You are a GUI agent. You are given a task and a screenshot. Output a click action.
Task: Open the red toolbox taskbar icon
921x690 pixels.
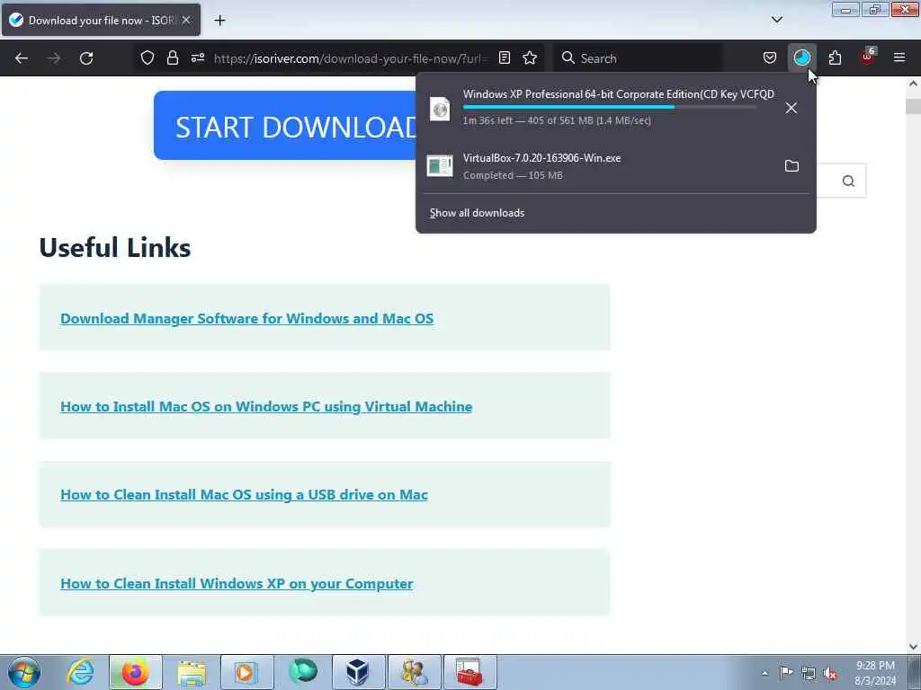(469, 672)
